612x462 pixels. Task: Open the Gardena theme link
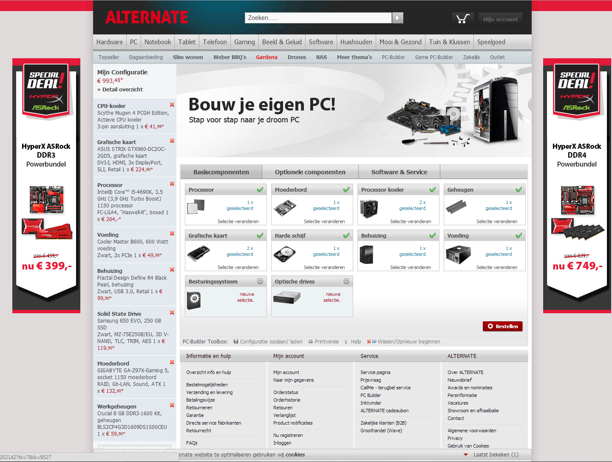point(266,57)
